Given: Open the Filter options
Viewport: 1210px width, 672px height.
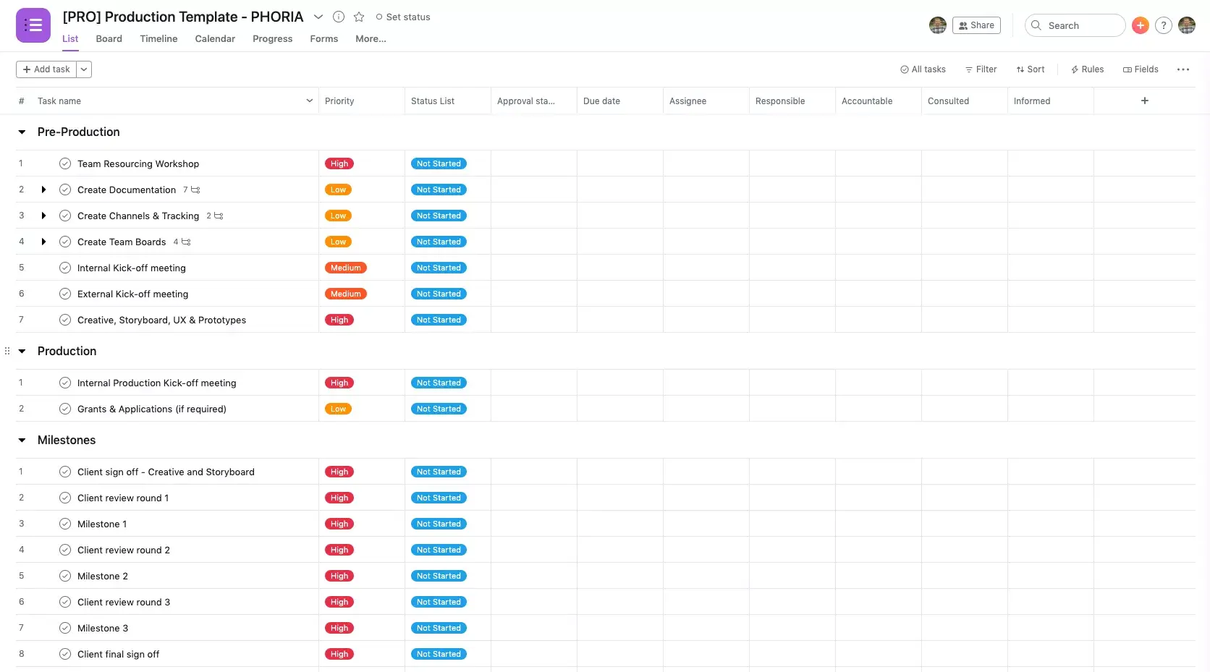Looking at the screenshot, I should click(x=981, y=69).
